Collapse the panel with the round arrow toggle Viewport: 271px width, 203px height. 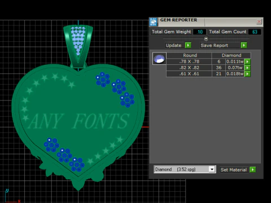(206, 39)
